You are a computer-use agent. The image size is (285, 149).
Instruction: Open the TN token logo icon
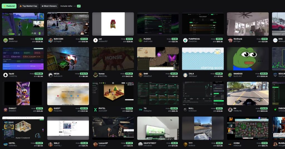(x=141, y=109)
